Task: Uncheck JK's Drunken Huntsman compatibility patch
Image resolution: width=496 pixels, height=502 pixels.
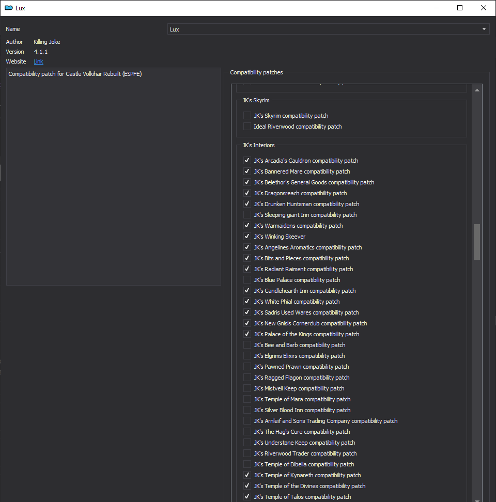Action: (247, 204)
